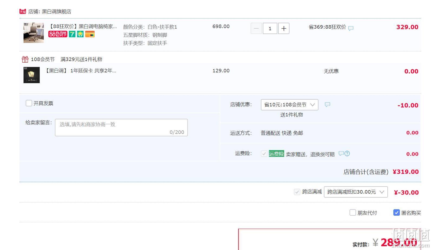Image resolution: width=432 pixels, height=250 pixels.
Task: Click the green 7-day return badge
Action: tap(72, 34)
